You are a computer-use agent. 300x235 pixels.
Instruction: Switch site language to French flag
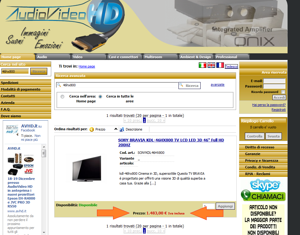[x=220, y=65]
